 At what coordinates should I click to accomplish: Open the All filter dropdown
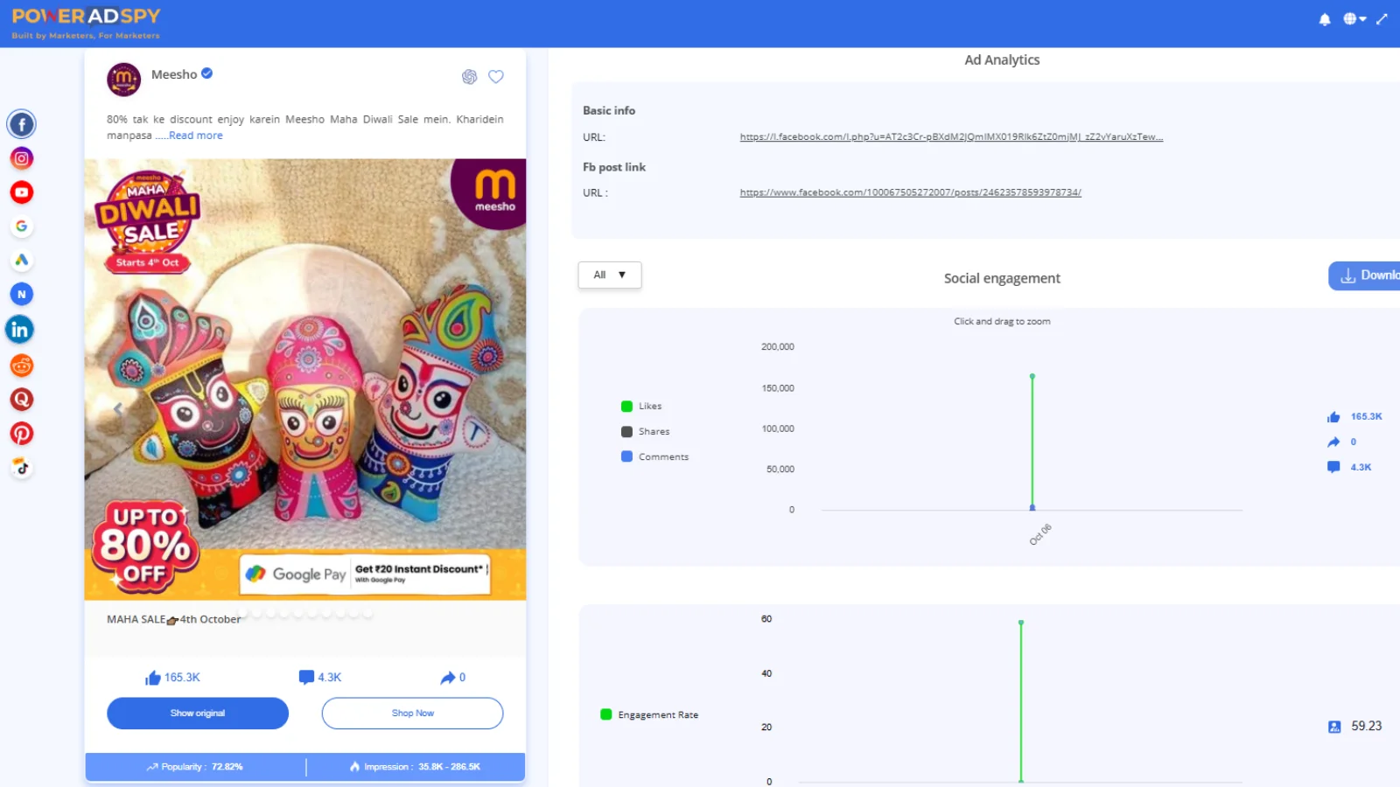coord(609,275)
